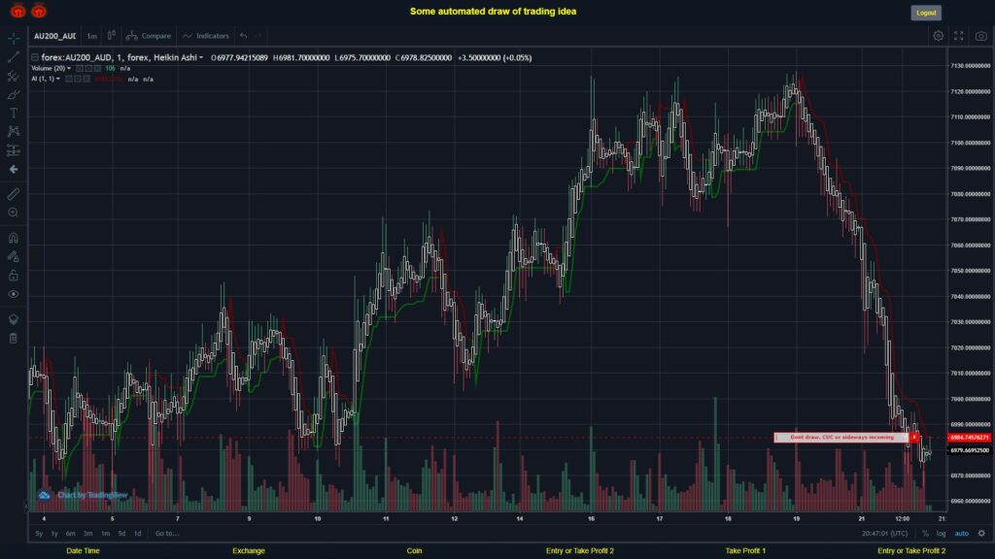Toggle magnet mode in left toolbar

[14, 238]
